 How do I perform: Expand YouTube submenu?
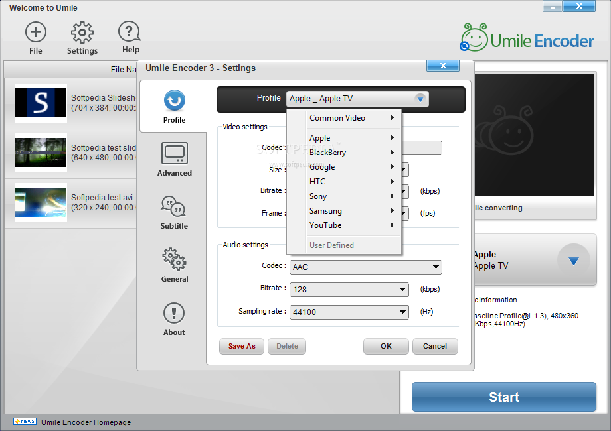tap(353, 225)
